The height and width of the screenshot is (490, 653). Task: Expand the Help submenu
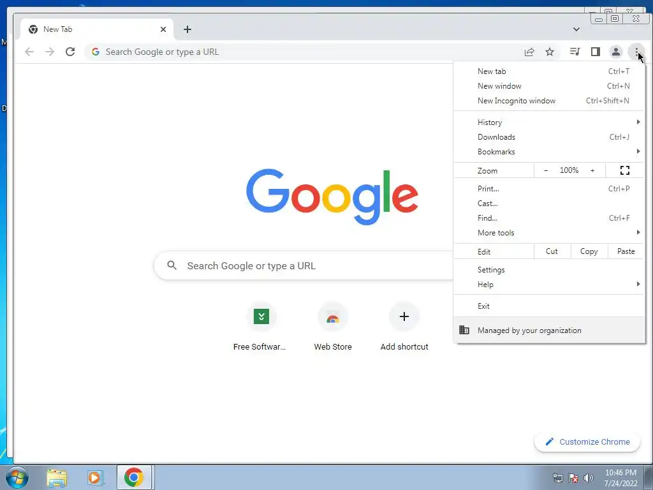pos(549,285)
